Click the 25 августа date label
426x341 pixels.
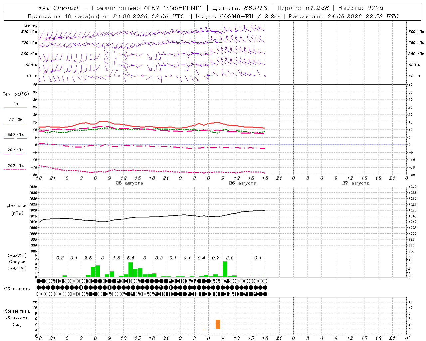click(x=129, y=183)
